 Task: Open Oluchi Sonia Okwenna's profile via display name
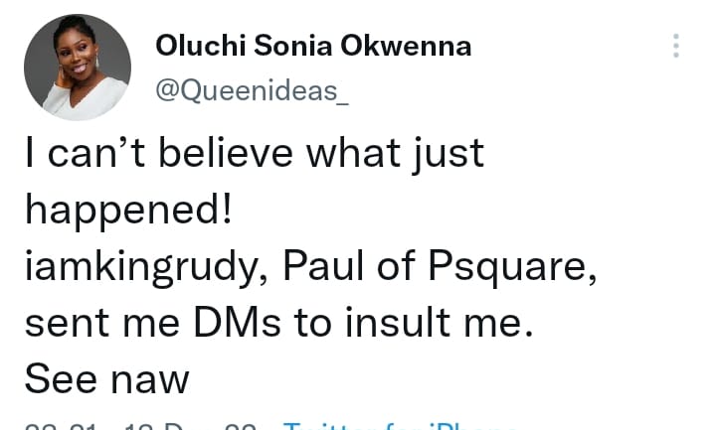coord(313,47)
